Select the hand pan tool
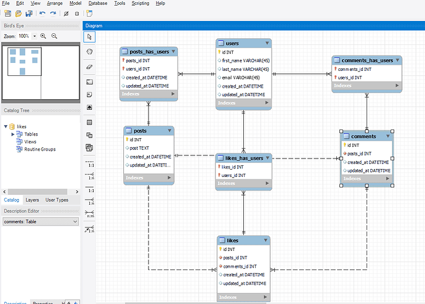Screen dimensions: 425x304 pyautogui.click(x=89, y=52)
